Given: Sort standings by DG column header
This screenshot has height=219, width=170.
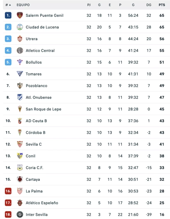Looking at the screenshot, I should tap(149, 5).
